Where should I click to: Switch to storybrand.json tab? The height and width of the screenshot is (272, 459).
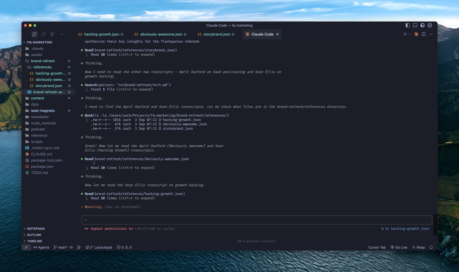pyautogui.click(x=216, y=34)
